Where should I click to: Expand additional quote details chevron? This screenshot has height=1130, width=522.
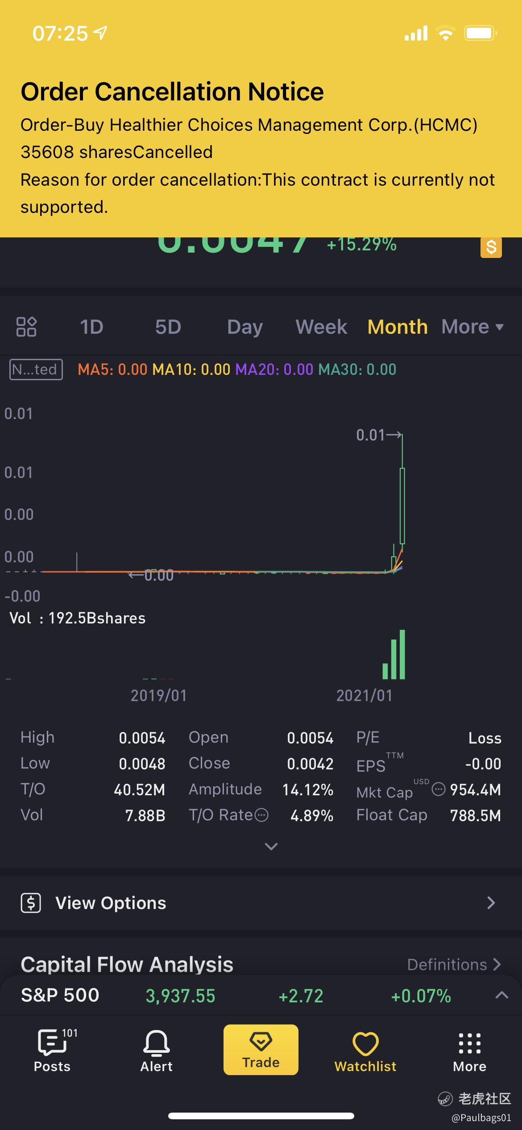point(271,846)
